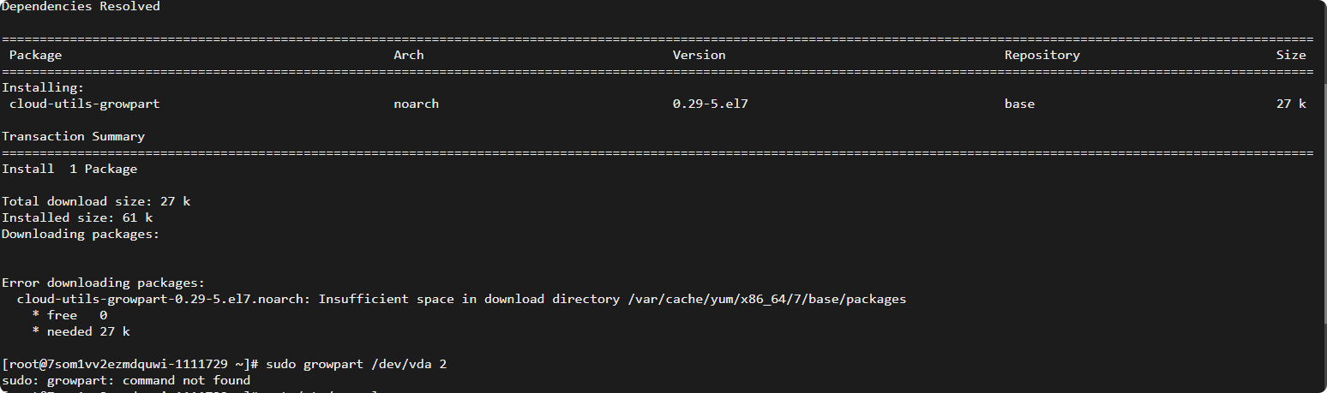The image size is (1327, 393).
Task: Click the 'Package' column header
Action: [36, 55]
